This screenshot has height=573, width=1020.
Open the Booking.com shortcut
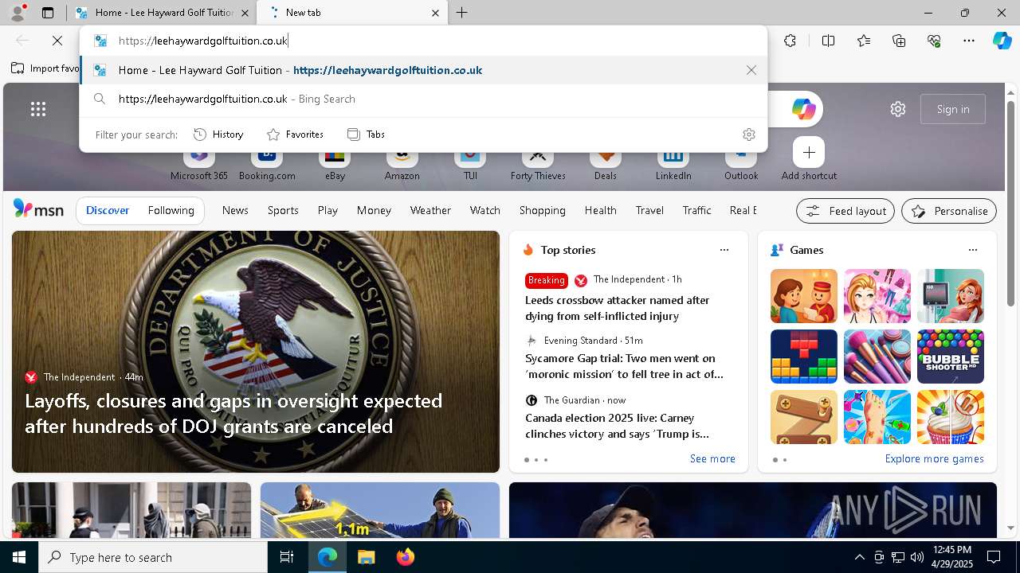click(x=267, y=164)
